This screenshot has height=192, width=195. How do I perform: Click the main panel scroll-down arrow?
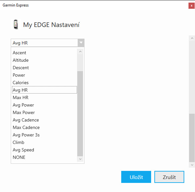pos(192,165)
